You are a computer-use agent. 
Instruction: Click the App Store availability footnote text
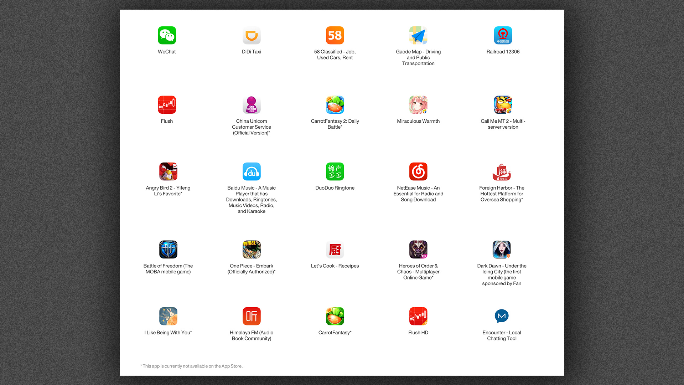(192, 366)
